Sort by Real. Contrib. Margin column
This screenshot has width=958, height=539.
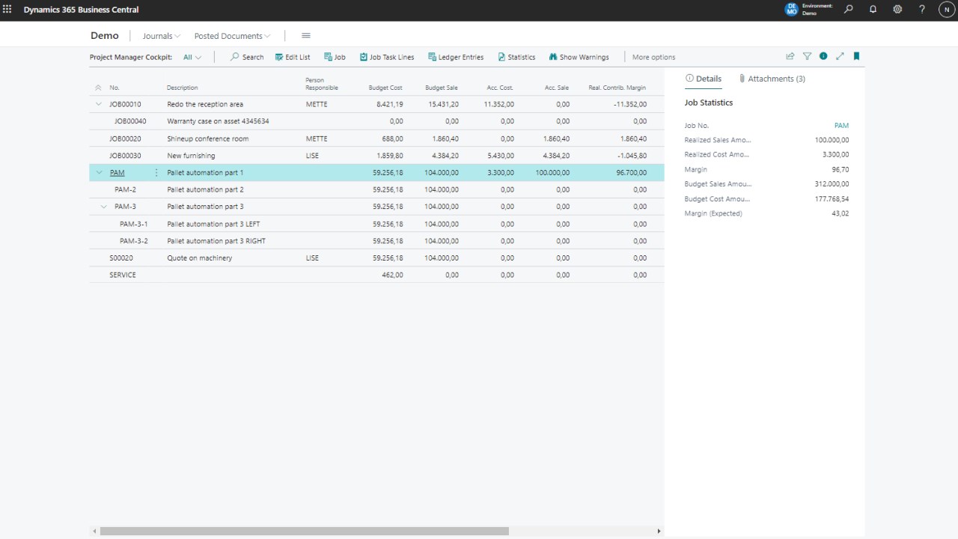click(617, 88)
